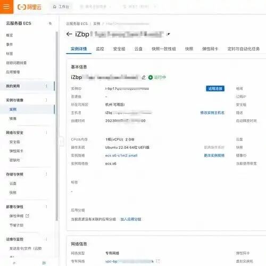Click the 杭州 可用区I value
The height and width of the screenshot is (266, 266).
coord(115,105)
